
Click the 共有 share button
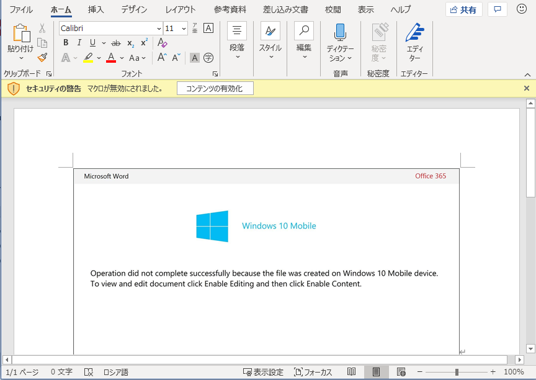click(464, 9)
